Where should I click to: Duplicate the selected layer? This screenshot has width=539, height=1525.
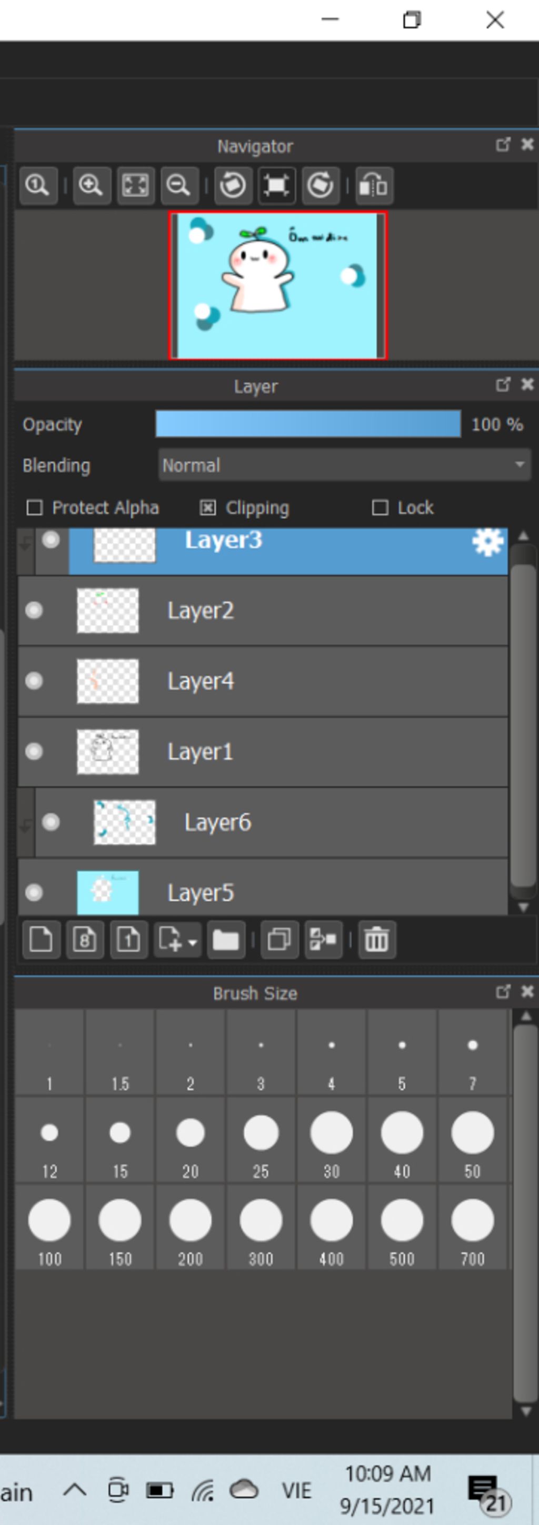coord(278,939)
